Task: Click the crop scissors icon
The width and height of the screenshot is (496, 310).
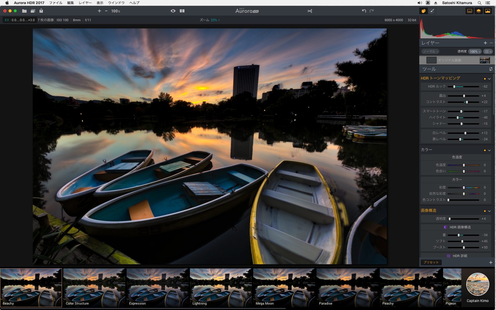Action: [310, 11]
